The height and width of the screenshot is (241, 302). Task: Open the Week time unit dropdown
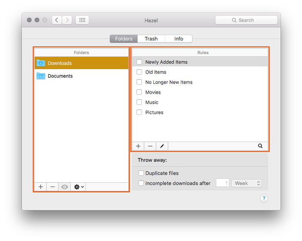coord(247,183)
